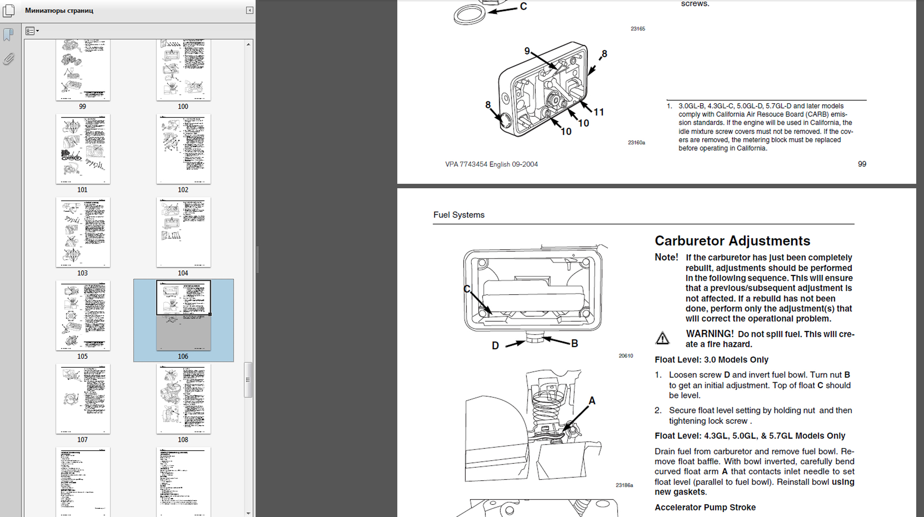This screenshot has height=517, width=924.
Task: Open page 107 thumbnail
Action: point(83,399)
